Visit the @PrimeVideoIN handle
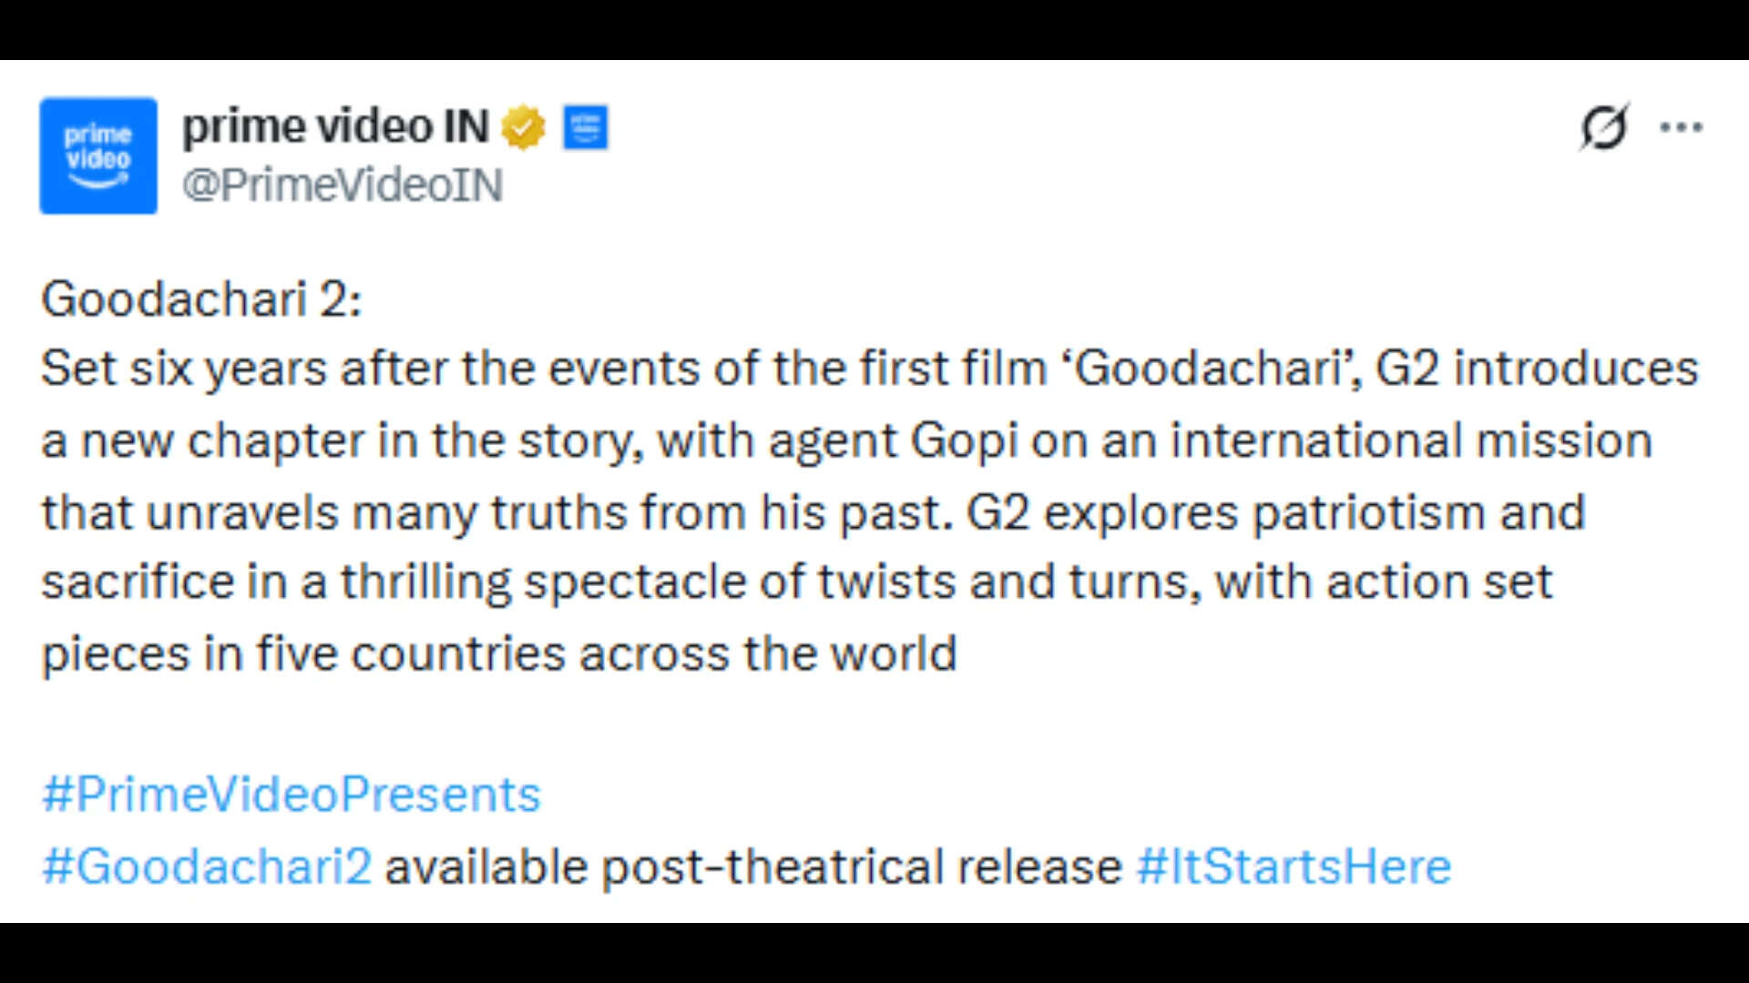This screenshot has width=1749, height=983. point(342,187)
